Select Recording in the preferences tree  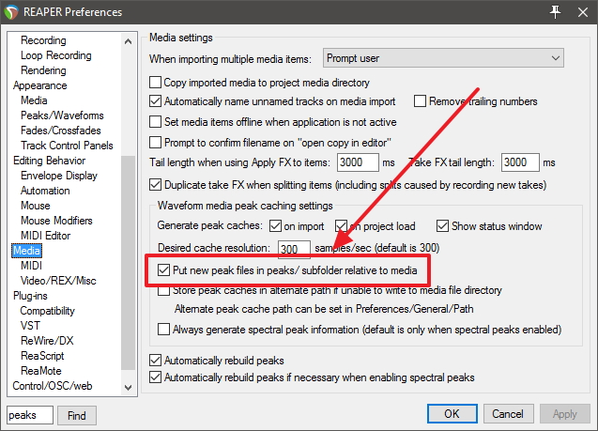click(x=43, y=40)
